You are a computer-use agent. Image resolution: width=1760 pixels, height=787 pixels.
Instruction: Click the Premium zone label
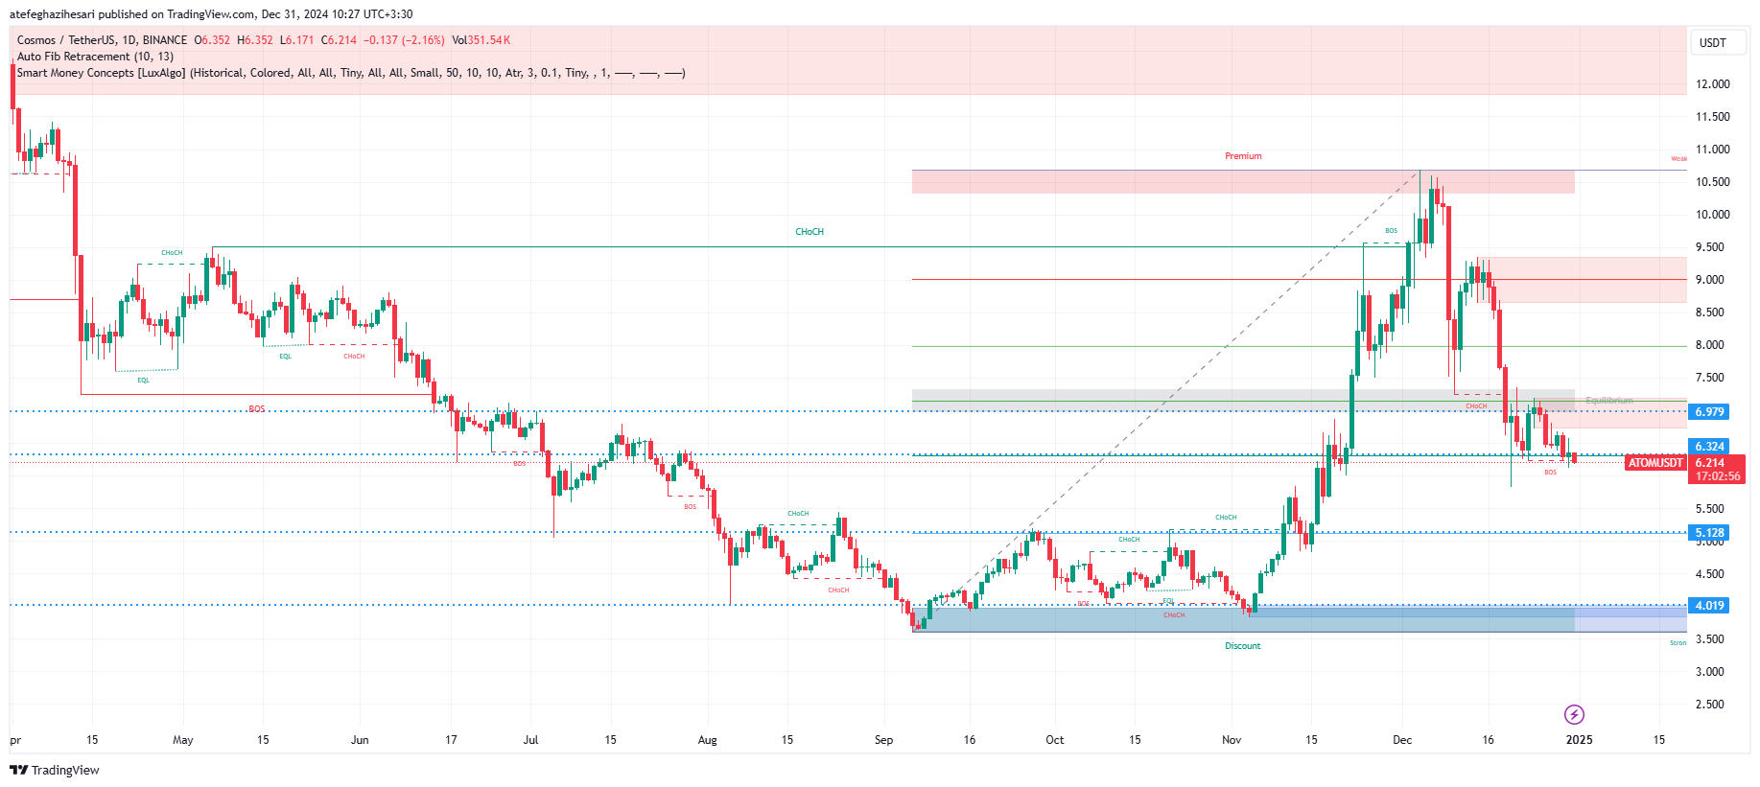(1243, 156)
